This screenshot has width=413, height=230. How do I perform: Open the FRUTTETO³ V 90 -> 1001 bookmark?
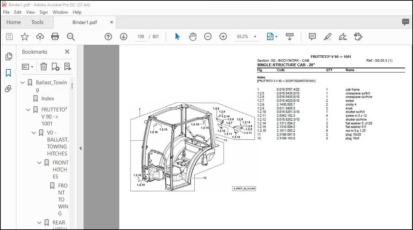54,116
